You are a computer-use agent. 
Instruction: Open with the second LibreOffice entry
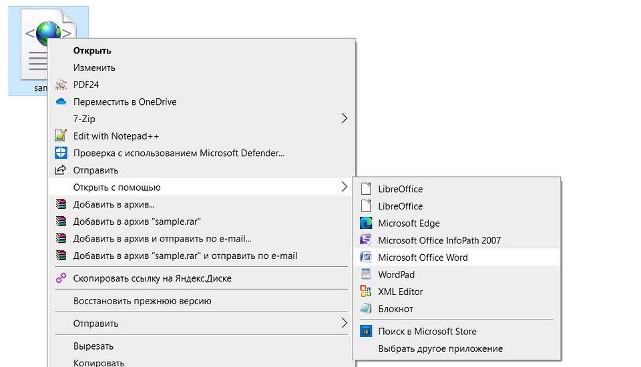click(x=456, y=206)
